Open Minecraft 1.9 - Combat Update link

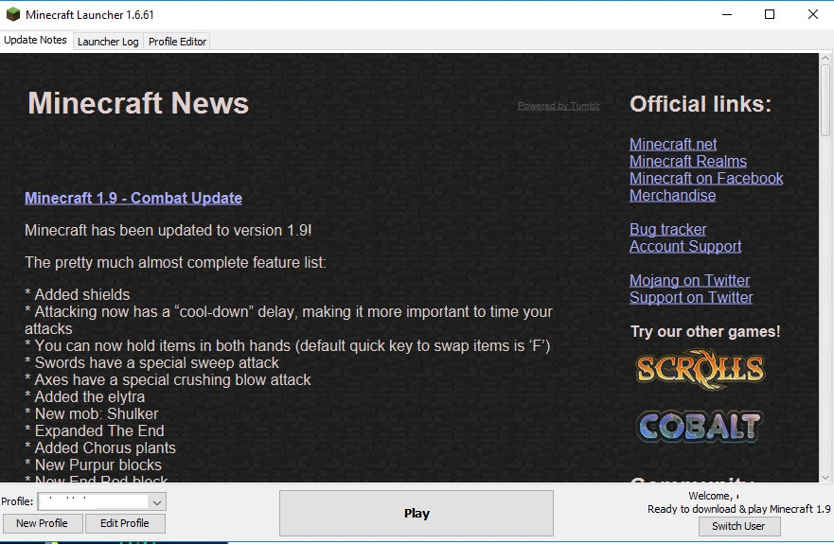click(133, 198)
